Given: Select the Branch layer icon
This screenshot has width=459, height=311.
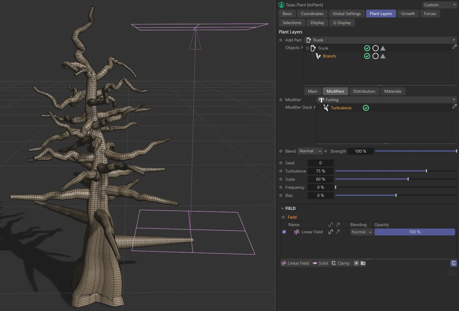Looking at the screenshot, I should tap(318, 56).
